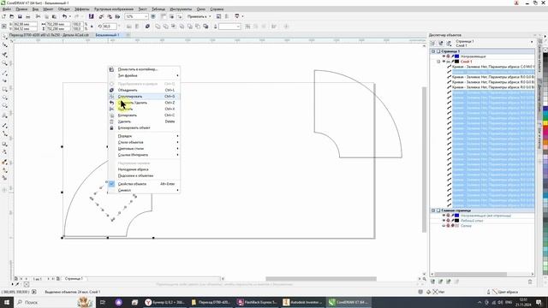Click the scissors Cut icon in the toolbar

coord(38,16)
